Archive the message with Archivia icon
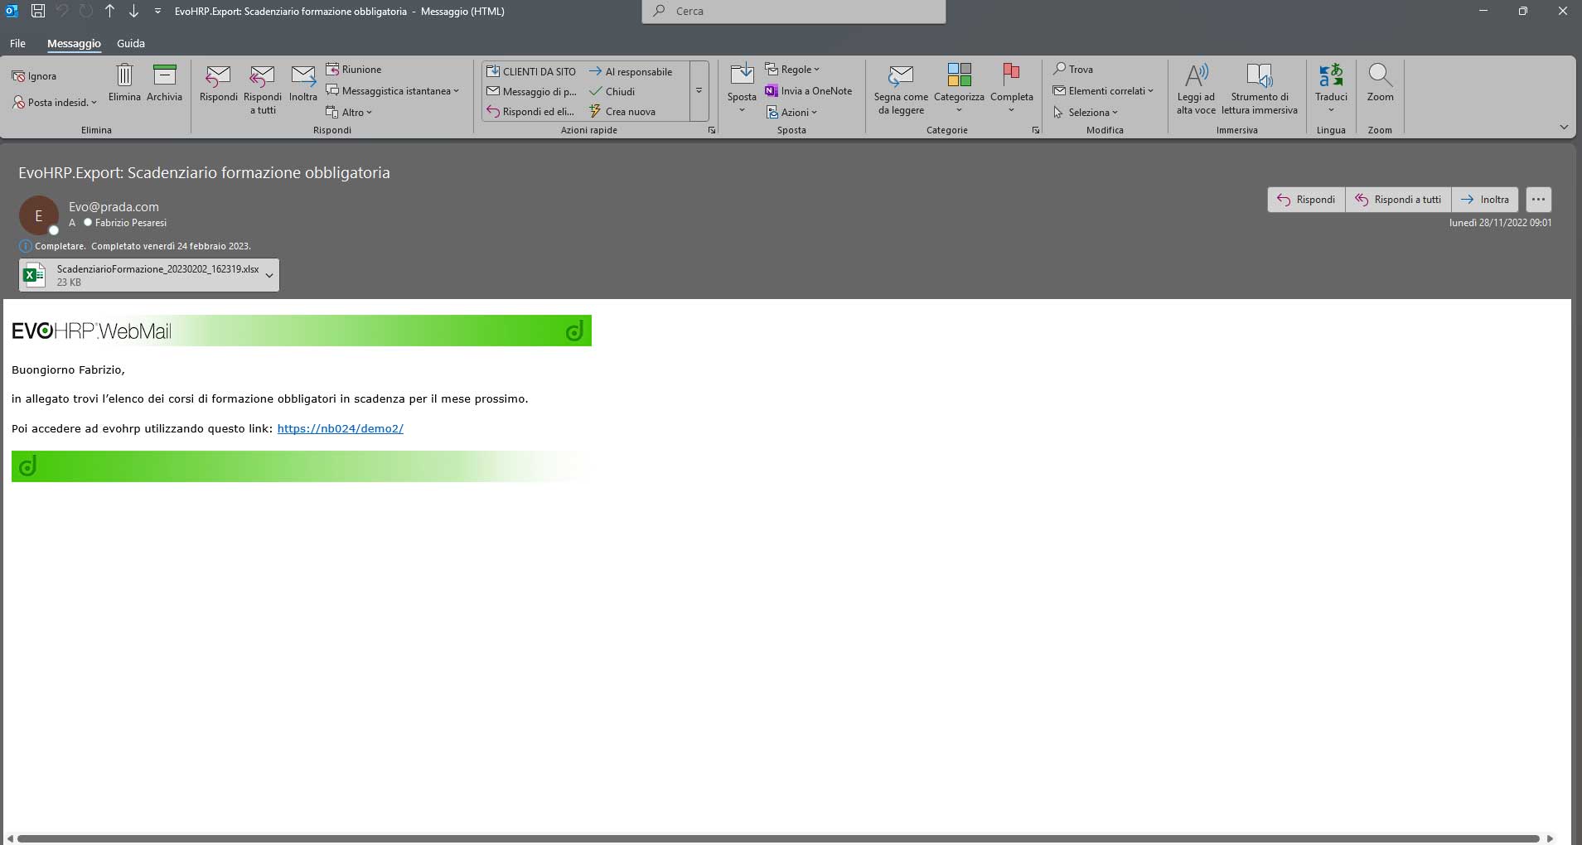 [164, 76]
